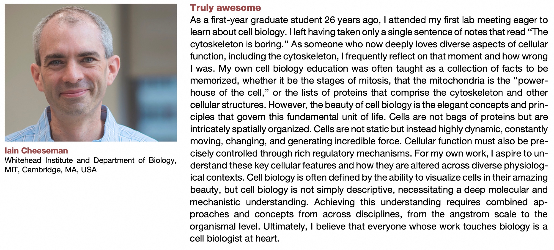Image resolution: width=554 pixels, height=250 pixels.
Task: Click the word "Ultimately" near the end
Action: (x=285, y=226)
